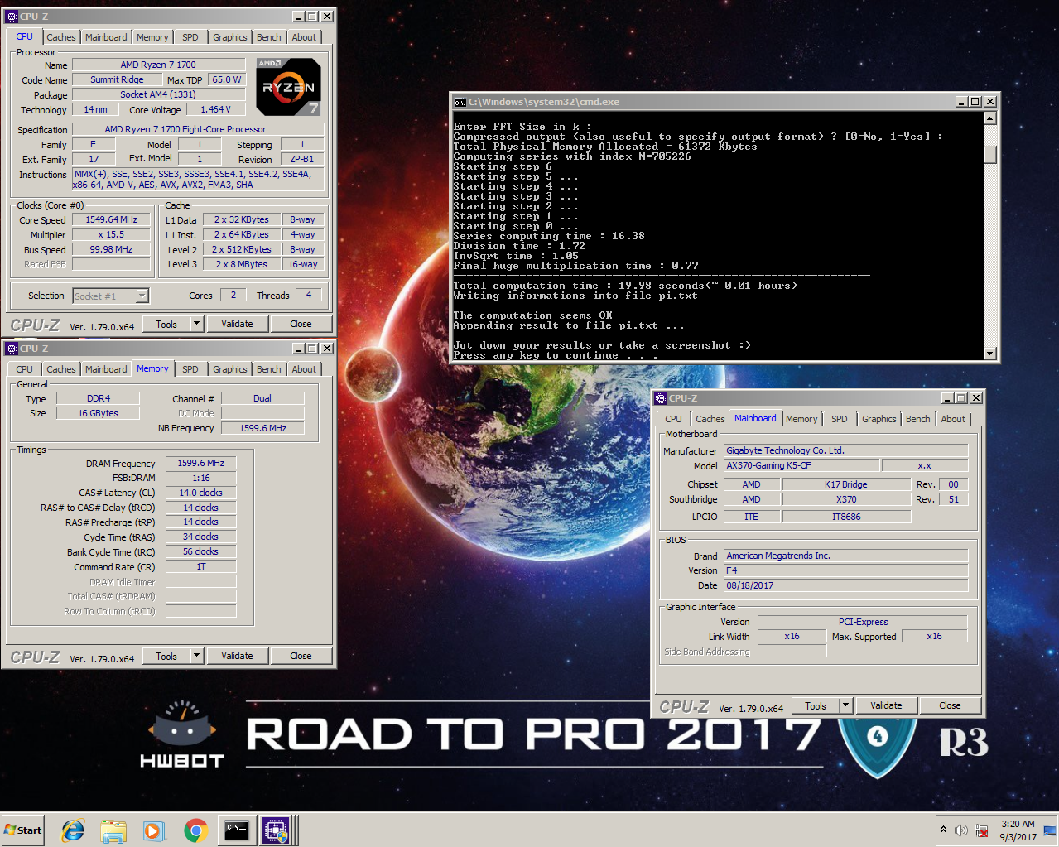1059x847 pixels.
Task: Open the Mainboard tab in the top CPU-Z window
Action: 106,37
